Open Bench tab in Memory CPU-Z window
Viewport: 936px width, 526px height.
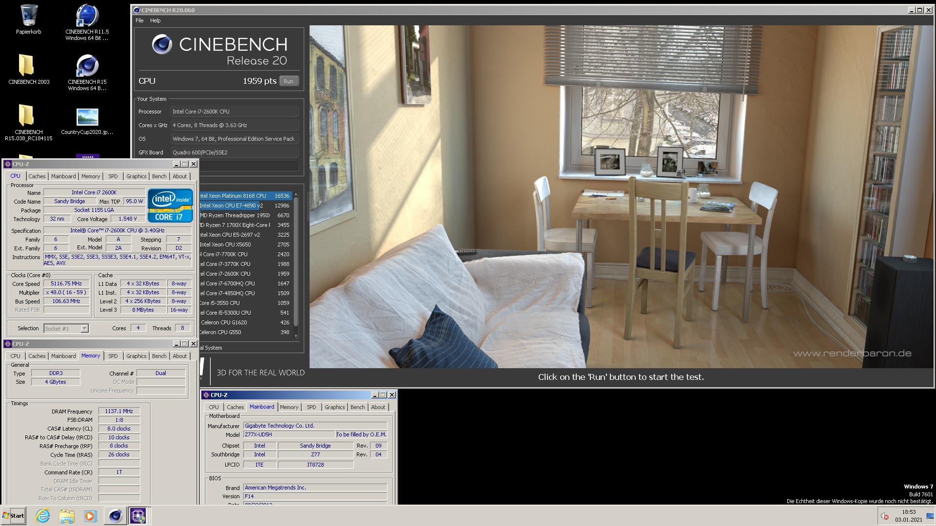(159, 356)
